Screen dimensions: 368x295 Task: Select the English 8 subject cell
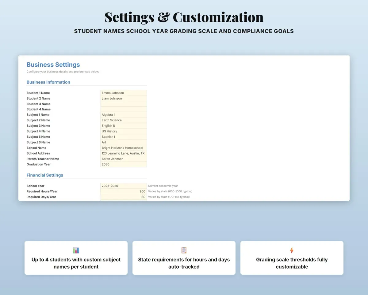[x=124, y=126]
